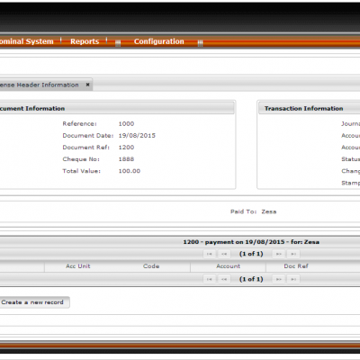This screenshot has width=360, height=360.
Task: Click the menu separator after Configuration
Action: tap(200, 43)
